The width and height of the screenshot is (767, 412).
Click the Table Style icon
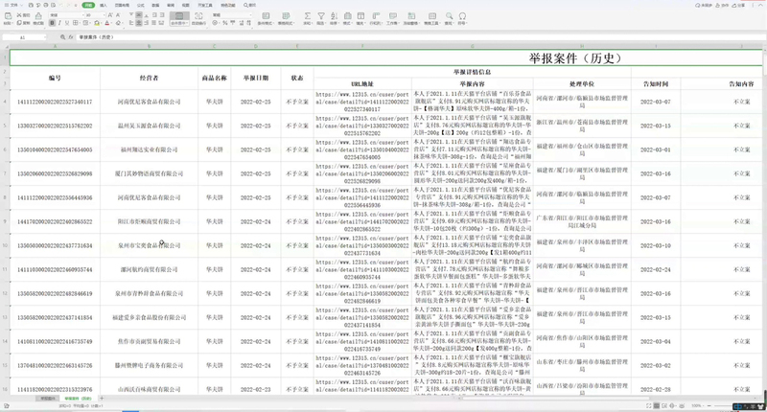pos(286,15)
